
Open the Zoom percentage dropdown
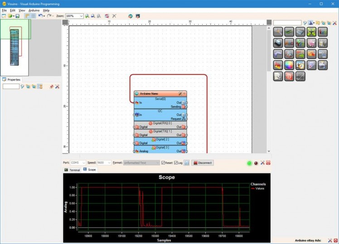(x=81, y=16)
